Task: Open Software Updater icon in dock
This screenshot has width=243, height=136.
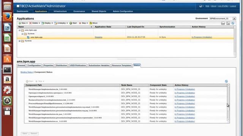Action: (7, 101)
